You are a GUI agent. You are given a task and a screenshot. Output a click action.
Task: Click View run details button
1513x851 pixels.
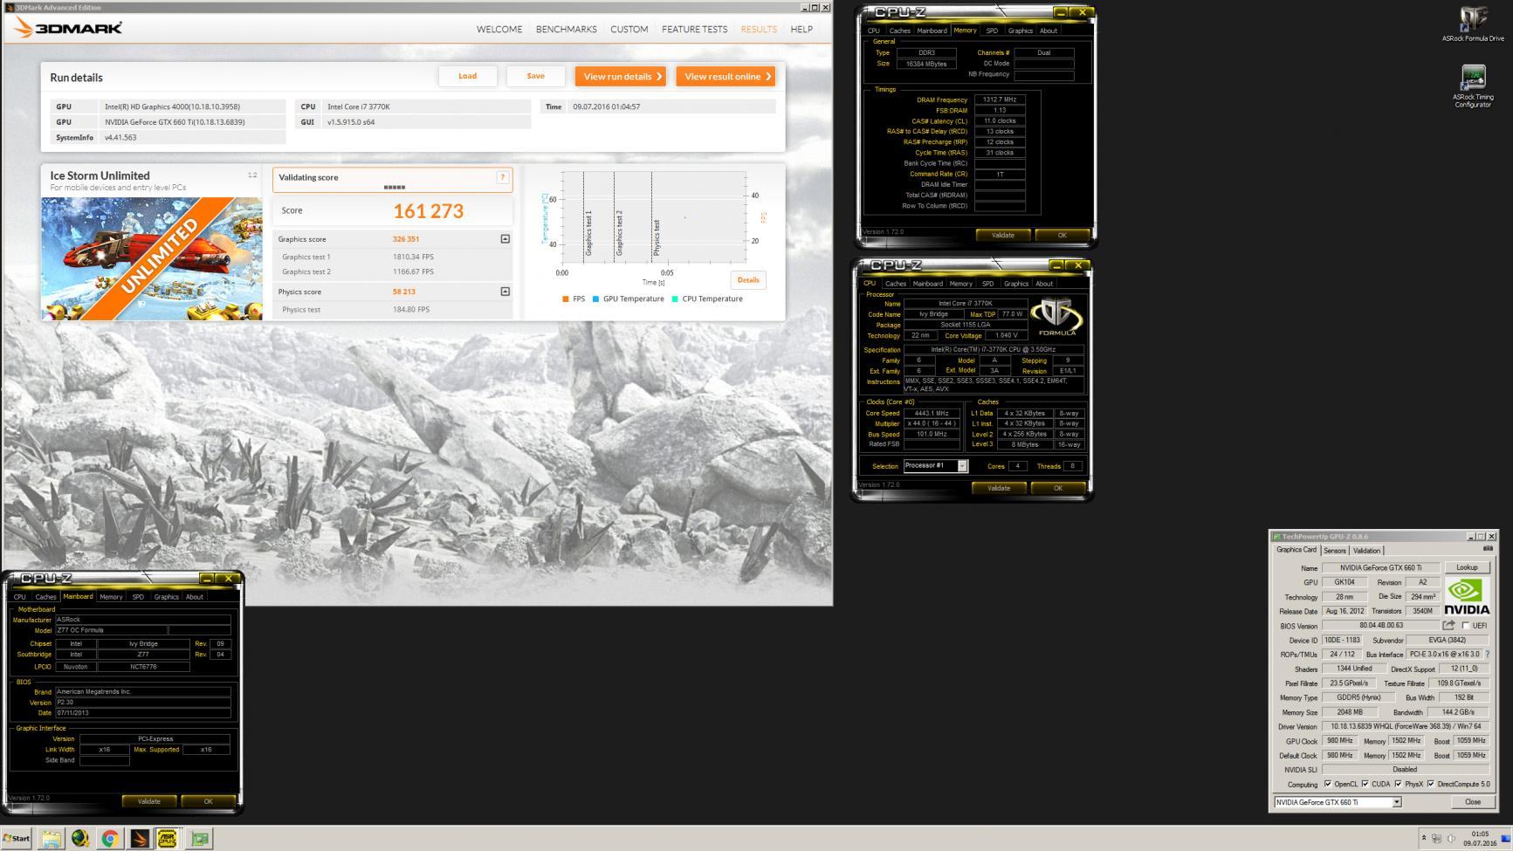pyautogui.click(x=621, y=77)
